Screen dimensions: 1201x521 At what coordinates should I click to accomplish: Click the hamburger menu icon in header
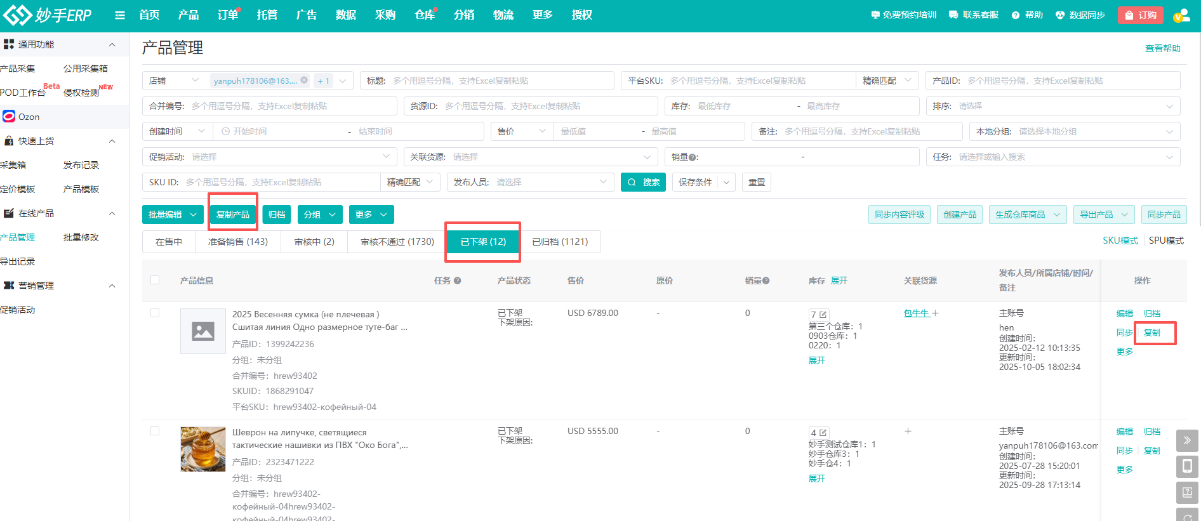119,15
